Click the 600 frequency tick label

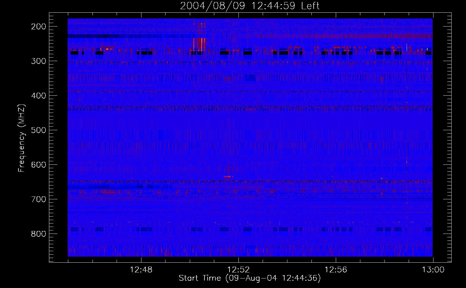pyautogui.click(x=39, y=165)
